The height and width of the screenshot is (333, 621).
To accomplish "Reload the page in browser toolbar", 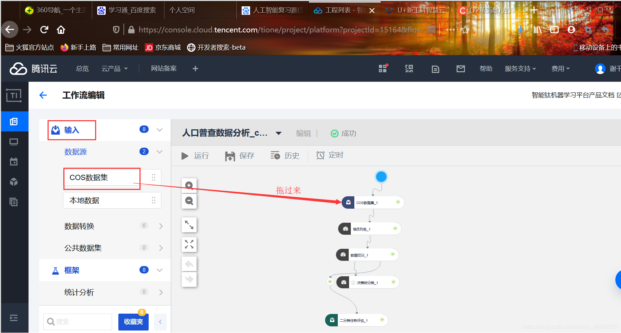I will click(44, 30).
